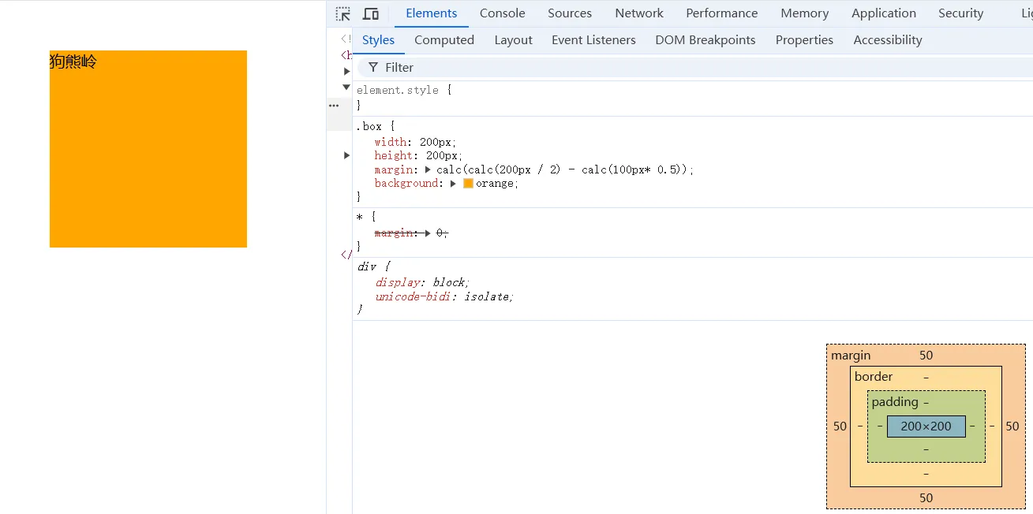This screenshot has width=1033, height=514.
Task: Open the Security panel tab
Action: pyautogui.click(x=960, y=13)
